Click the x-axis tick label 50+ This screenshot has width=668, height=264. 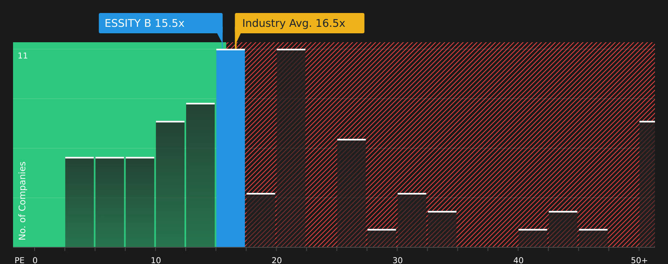pos(639,260)
